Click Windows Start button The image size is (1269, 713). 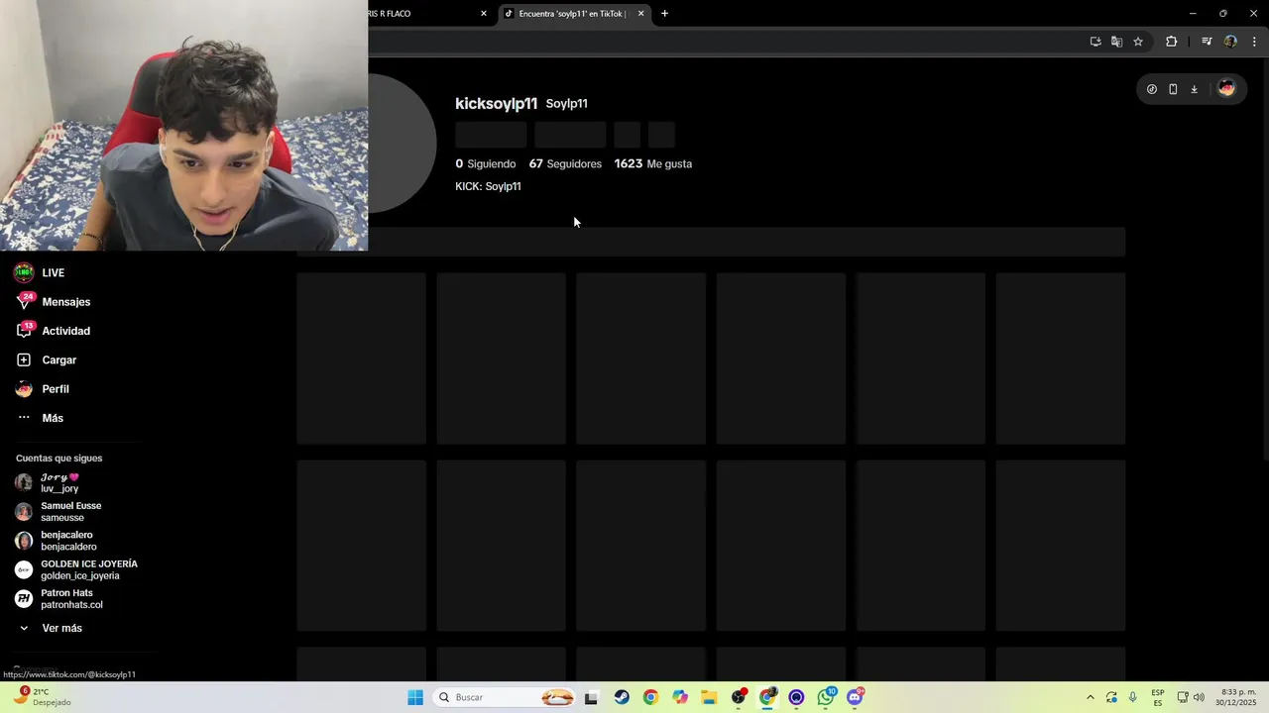[415, 697]
